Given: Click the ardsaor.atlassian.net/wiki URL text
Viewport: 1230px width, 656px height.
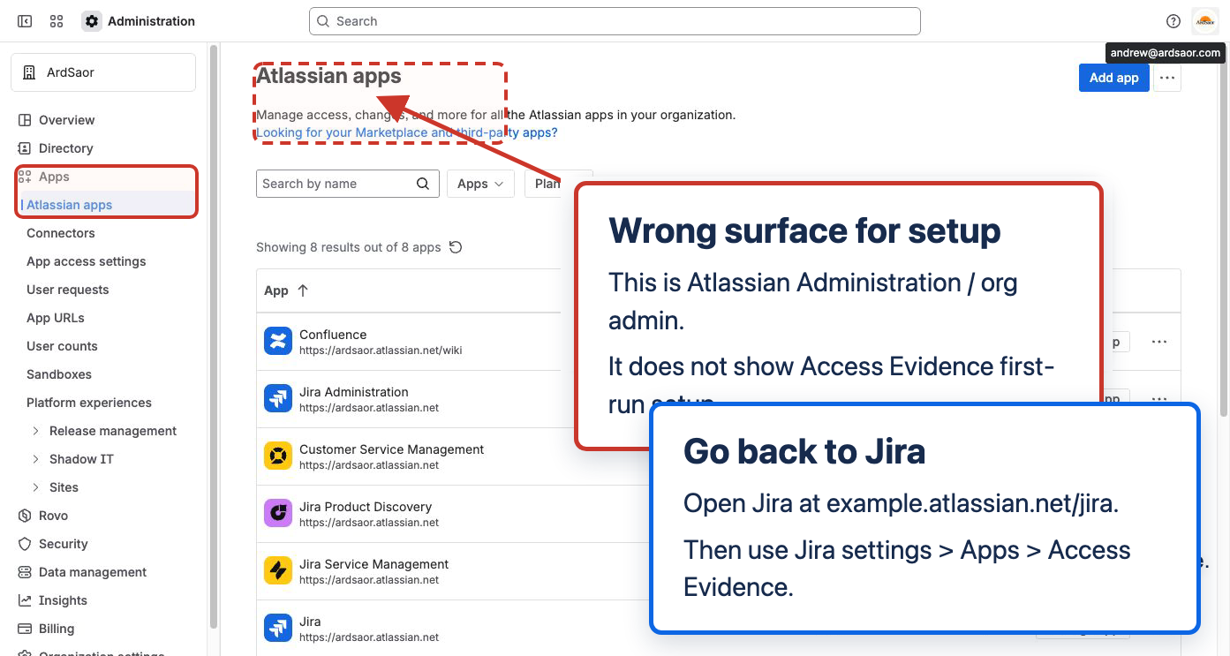Looking at the screenshot, I should tap(381, 351).
